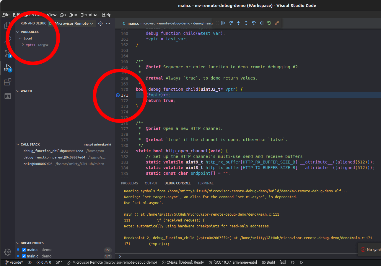Switch to the TERMINAL tab
The width and height of the screenshot is (381, 266).
click(x=205, y=183)
